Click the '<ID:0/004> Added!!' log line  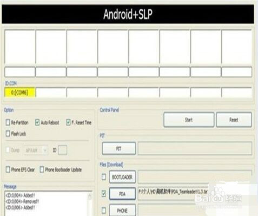pyautogui.click(x=20, y=195)
